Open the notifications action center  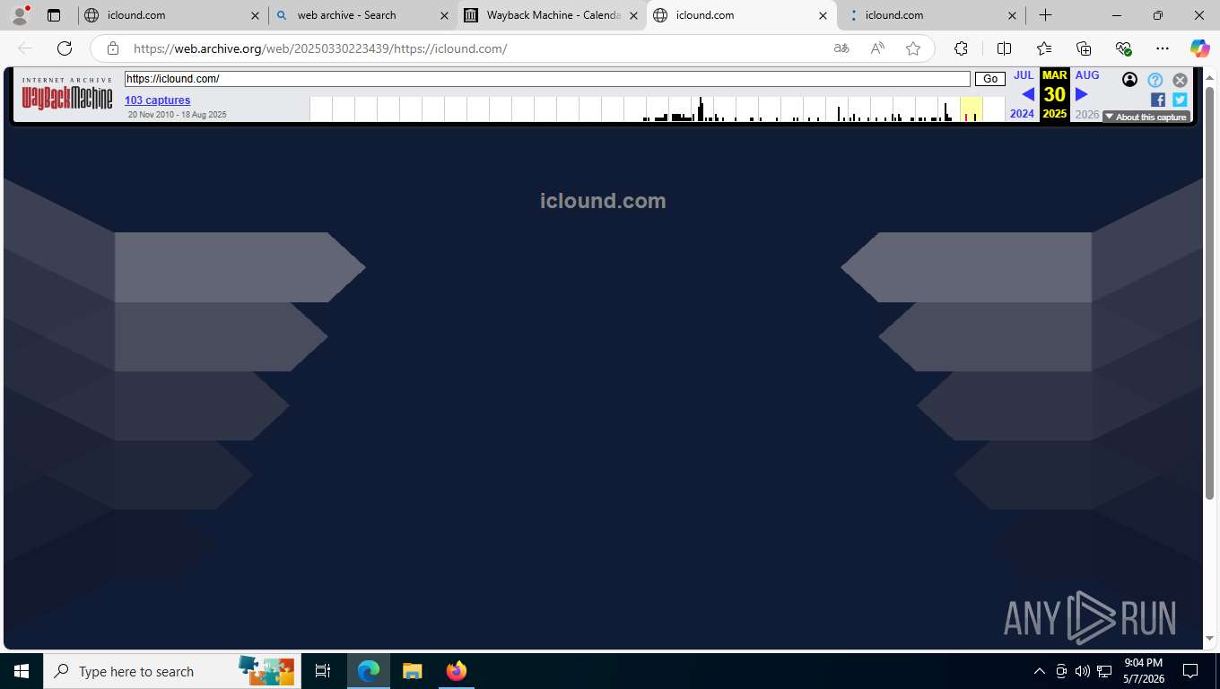1190,671
